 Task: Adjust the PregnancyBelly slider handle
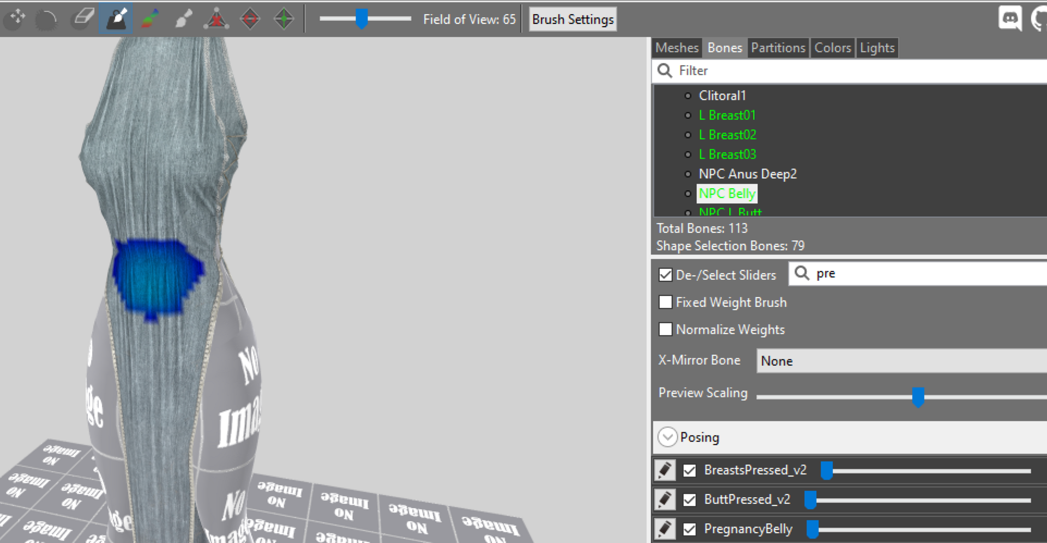pyautogui.click(x=813, y=529)
